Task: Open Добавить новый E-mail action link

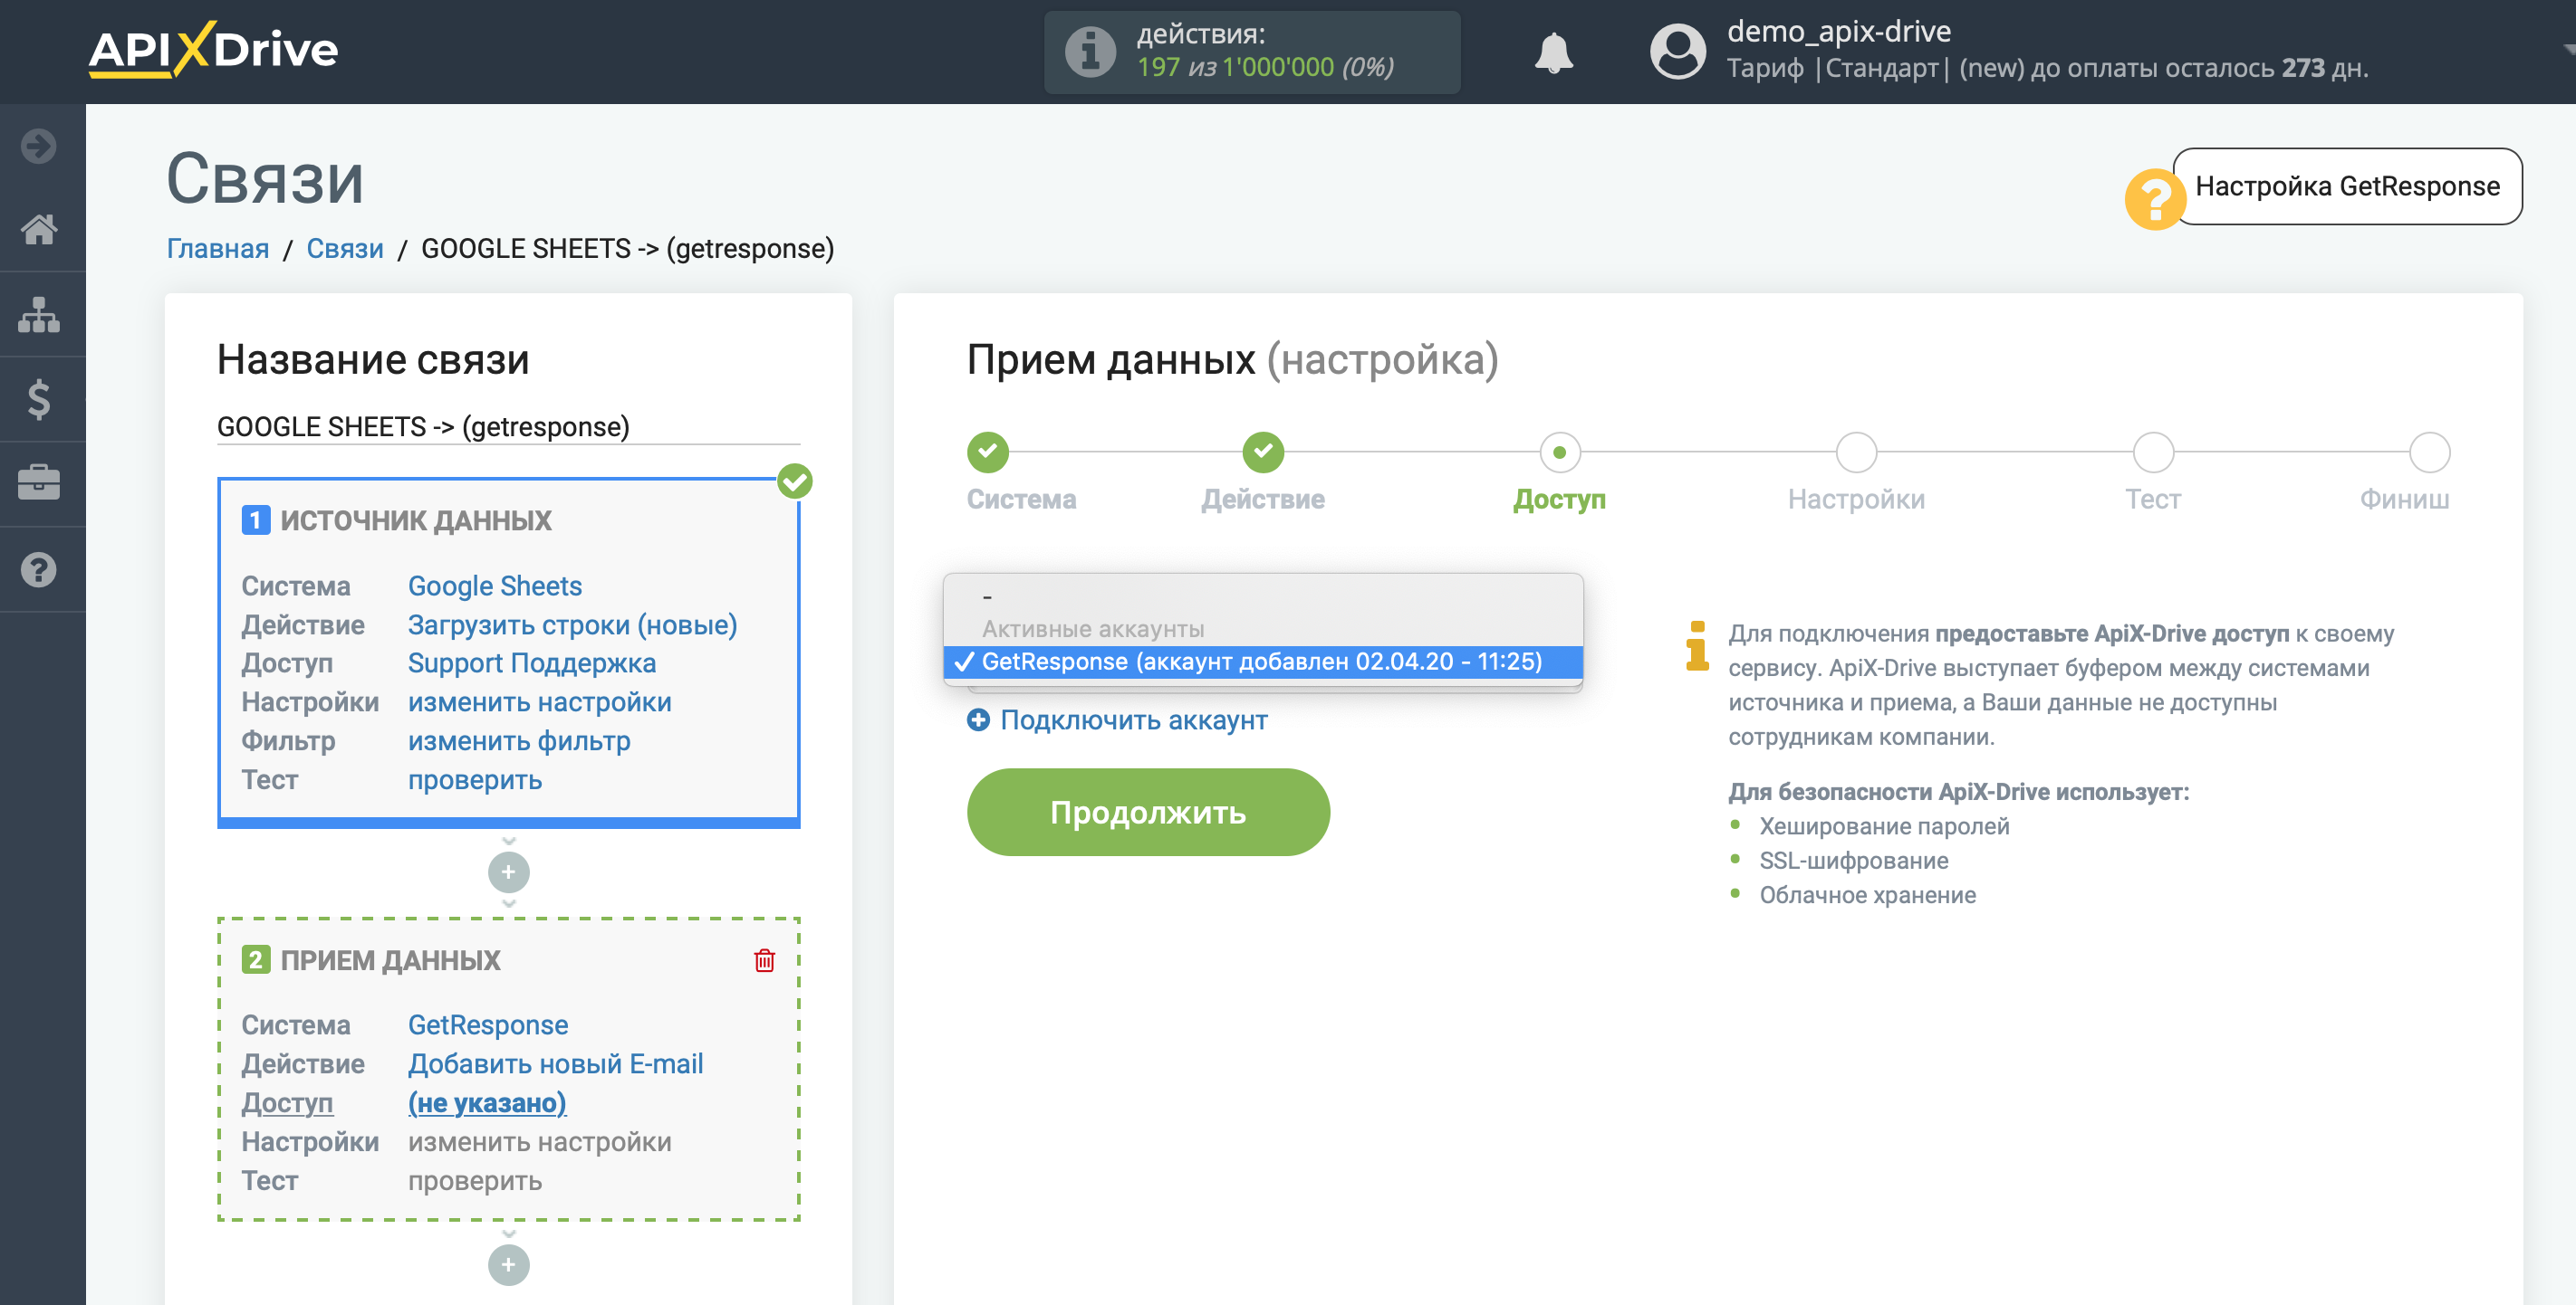Action: coord(555,1064)
